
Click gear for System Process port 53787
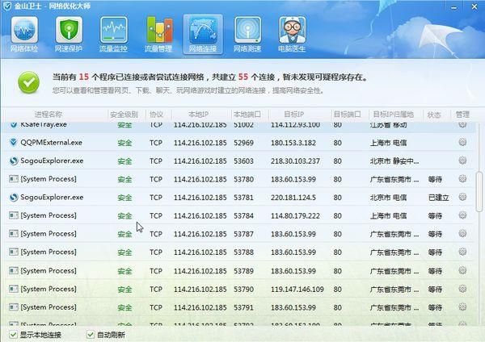[462, 233]
